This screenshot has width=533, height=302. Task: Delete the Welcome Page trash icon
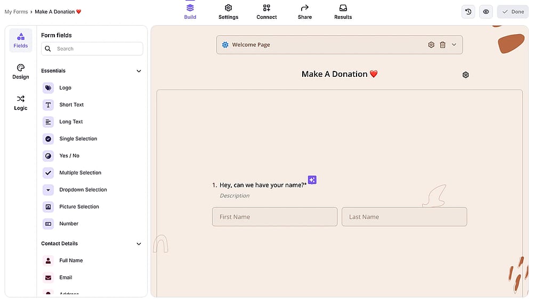click(x=442, y=45)
